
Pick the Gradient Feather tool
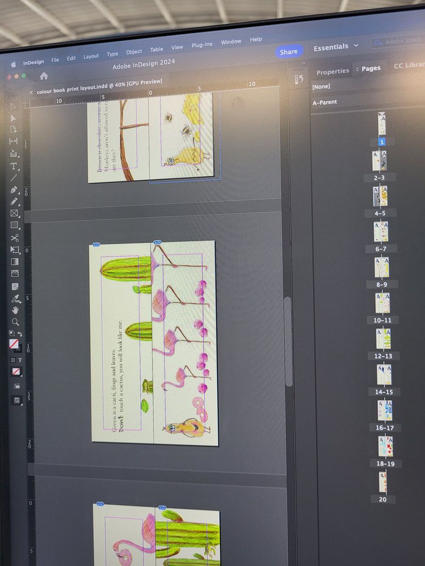[15, 274]
